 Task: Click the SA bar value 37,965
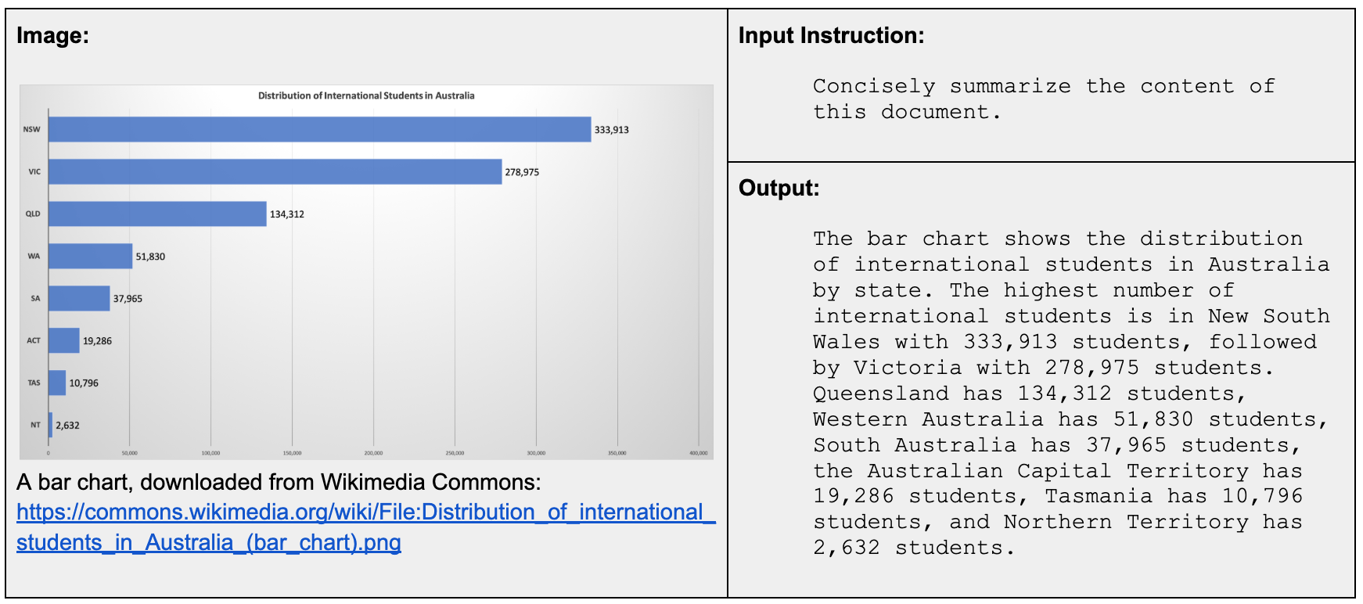[128, 299]
